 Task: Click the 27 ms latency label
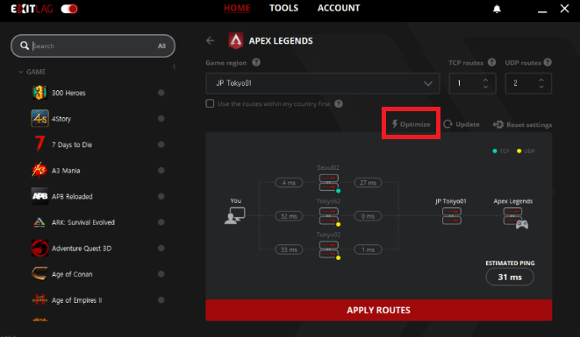(x=368, y=183)
